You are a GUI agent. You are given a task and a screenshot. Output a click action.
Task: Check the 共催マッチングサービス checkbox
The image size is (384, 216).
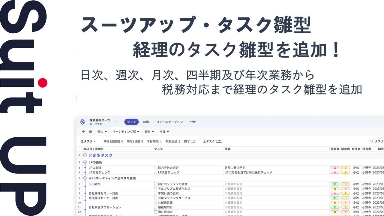click(155, 198)
